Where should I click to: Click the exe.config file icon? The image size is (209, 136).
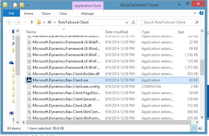(29, 87)
